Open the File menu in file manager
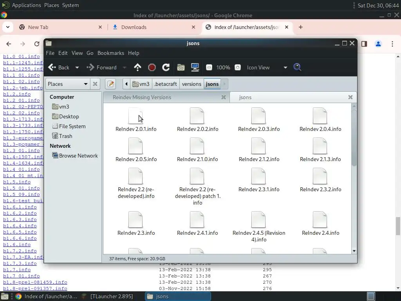 pos(50,53)
